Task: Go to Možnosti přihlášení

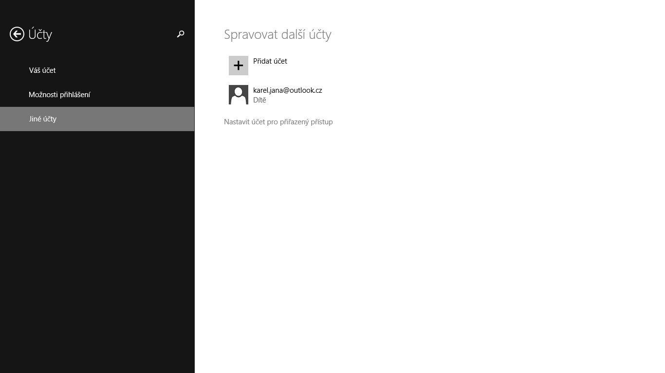Action: click(x=59, y=95)
